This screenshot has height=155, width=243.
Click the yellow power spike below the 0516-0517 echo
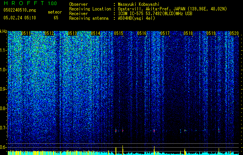pos(154,150)
